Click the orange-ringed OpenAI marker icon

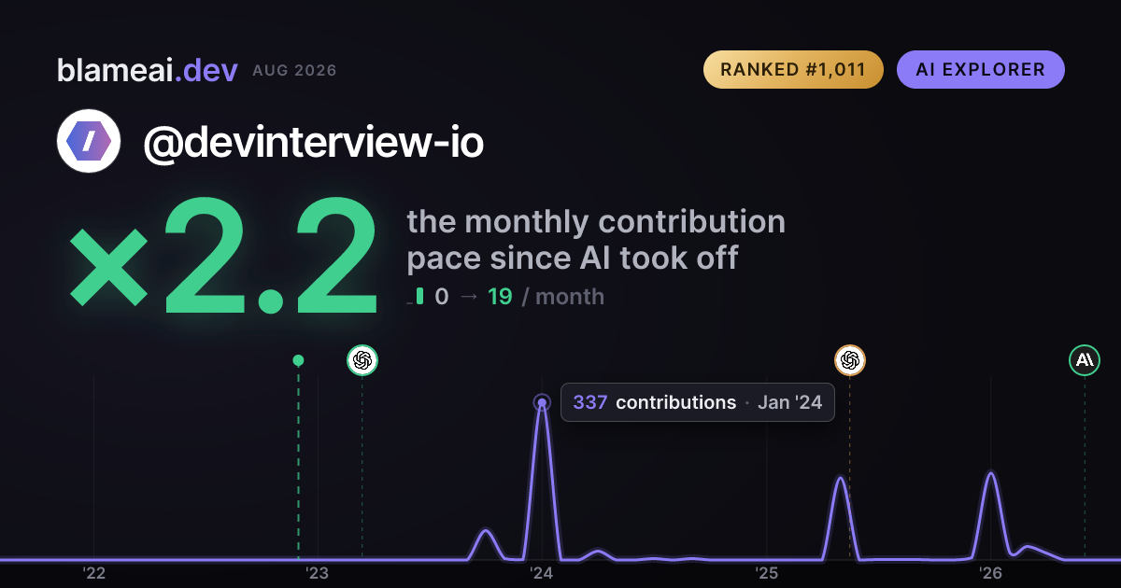coord(849,360)
